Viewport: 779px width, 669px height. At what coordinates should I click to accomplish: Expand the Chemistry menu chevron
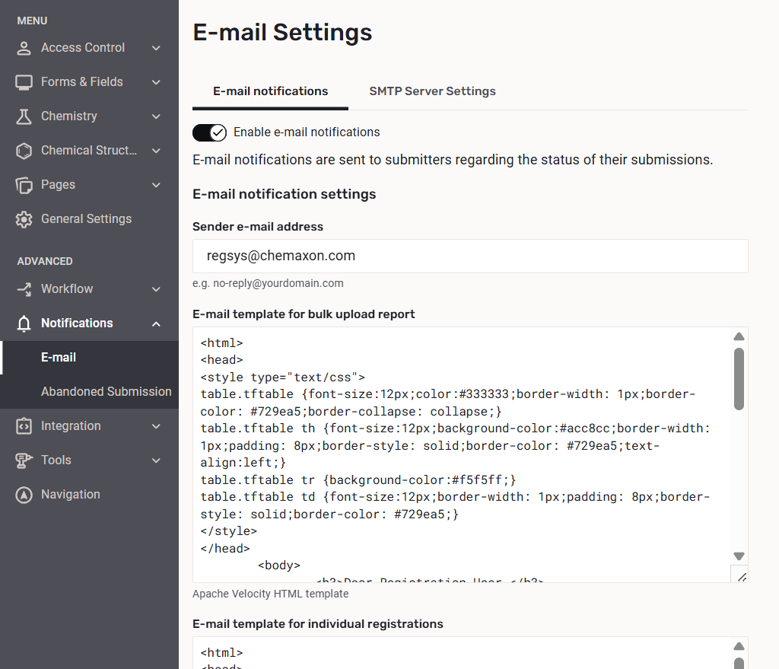point(156,116)
